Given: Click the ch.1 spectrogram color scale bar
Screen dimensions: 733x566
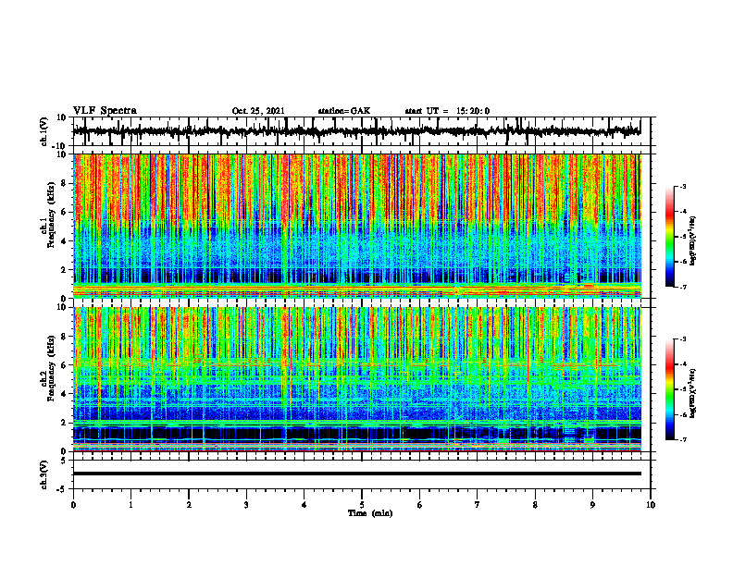Looking at the screenshot, I should pyautogui.click(x=669, y=237).
